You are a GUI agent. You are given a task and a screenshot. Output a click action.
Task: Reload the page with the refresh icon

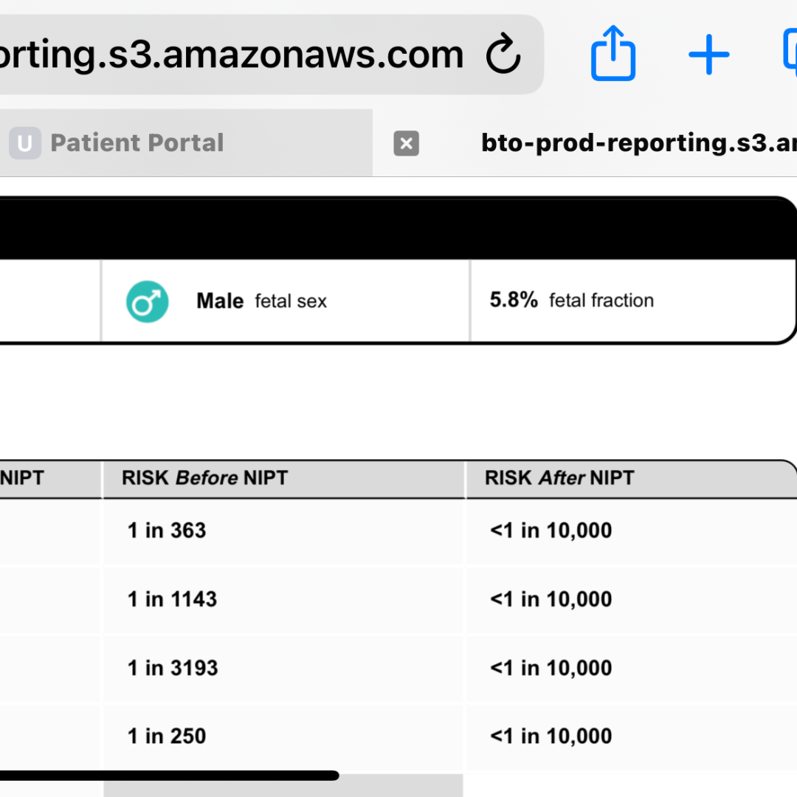[504, 55]
